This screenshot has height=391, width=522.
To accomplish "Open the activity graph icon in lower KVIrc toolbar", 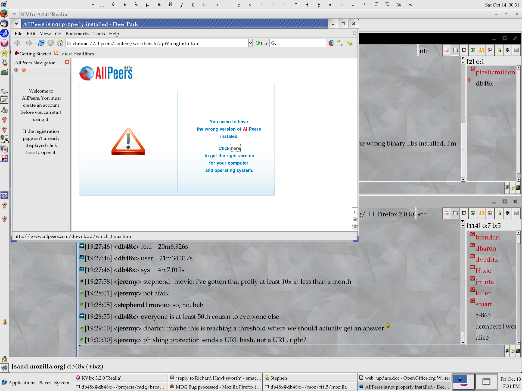I will click(516, 213).
